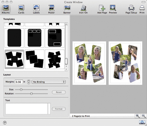This screenshot has height=126, width=147.
Task: Choose the Labels project type
Action: (x=36, y=9)
